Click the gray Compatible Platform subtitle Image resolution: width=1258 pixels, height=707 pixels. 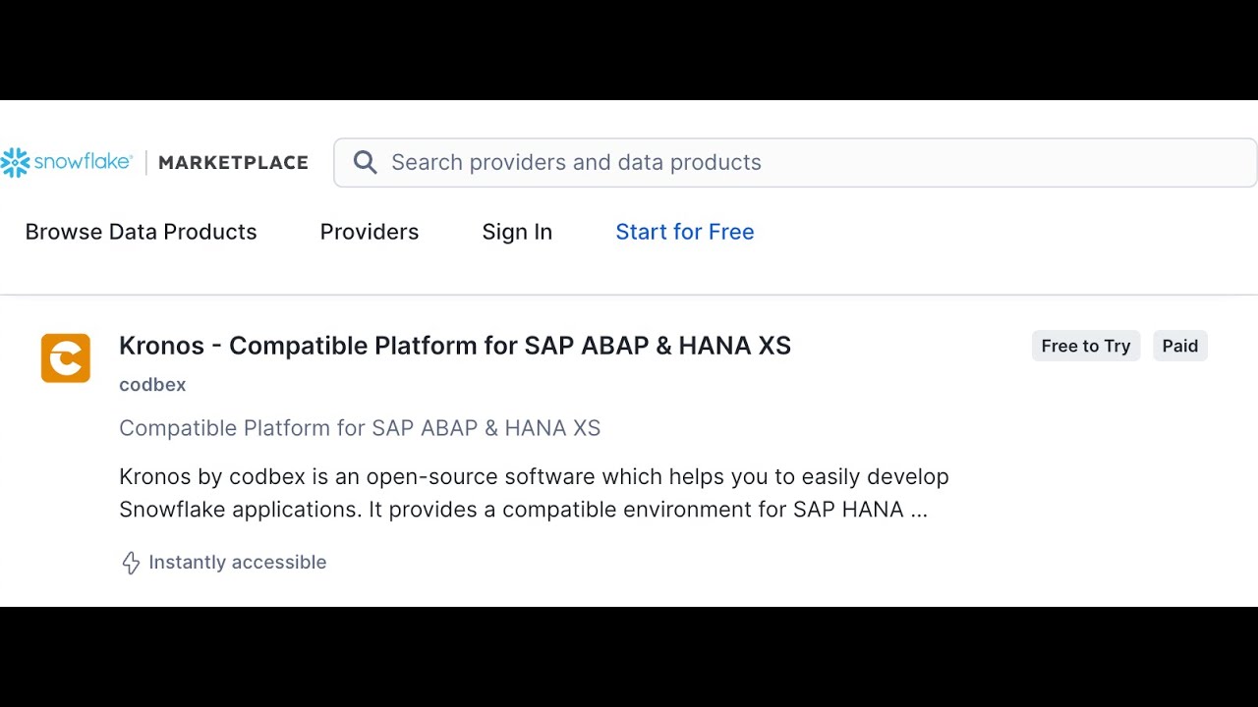[360, 428]
